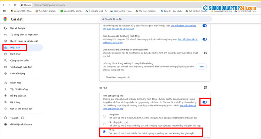Toggle the performance issue alerts switch
The height and width of the screenshot is (139, 261).
click(x=205, y=26)
